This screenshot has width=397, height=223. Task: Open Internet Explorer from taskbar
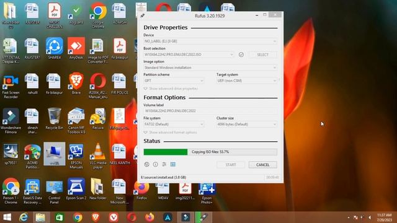click(x=24, y=217)
